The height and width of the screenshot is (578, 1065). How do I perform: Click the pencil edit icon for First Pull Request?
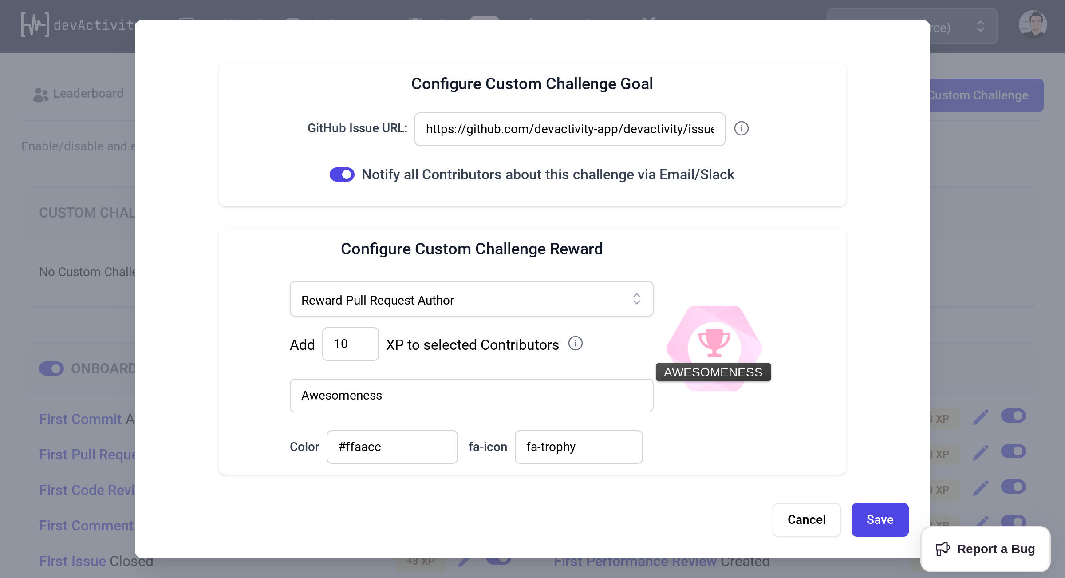click(x=981, y=452)
